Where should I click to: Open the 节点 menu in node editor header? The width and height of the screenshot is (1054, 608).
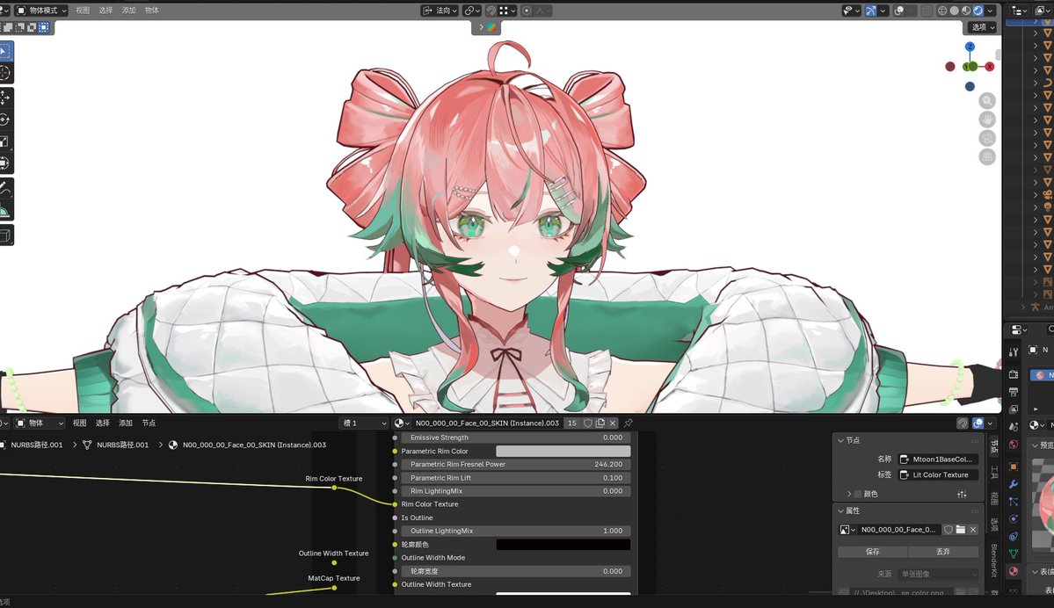pos(149,423)
